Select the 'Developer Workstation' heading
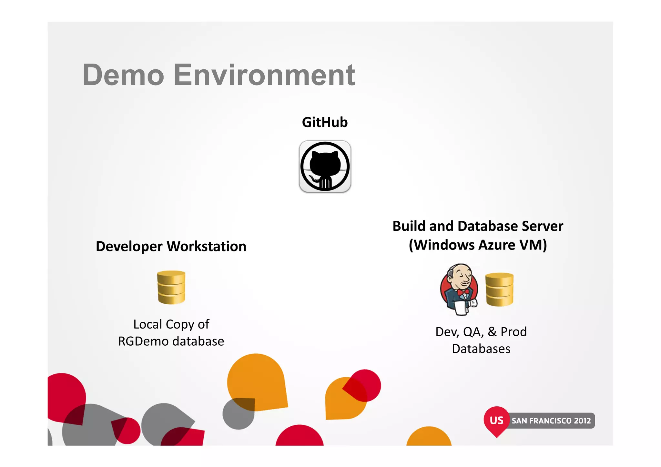This screenshot has width=661, height=467. point(171,247)
